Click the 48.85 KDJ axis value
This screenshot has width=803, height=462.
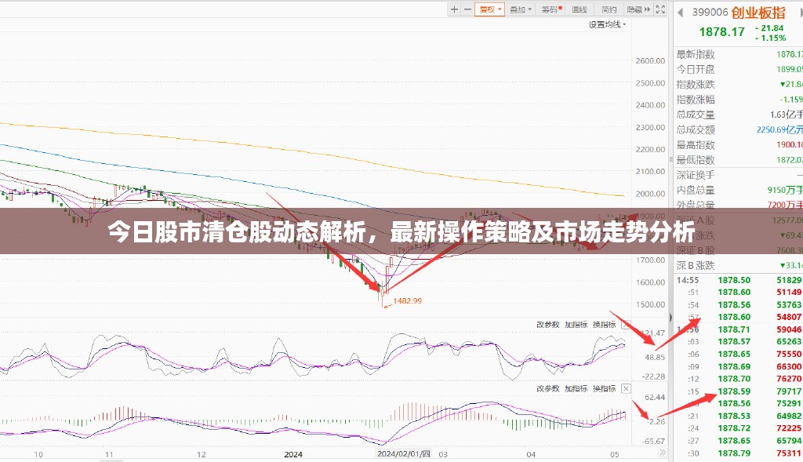(655, 357)
